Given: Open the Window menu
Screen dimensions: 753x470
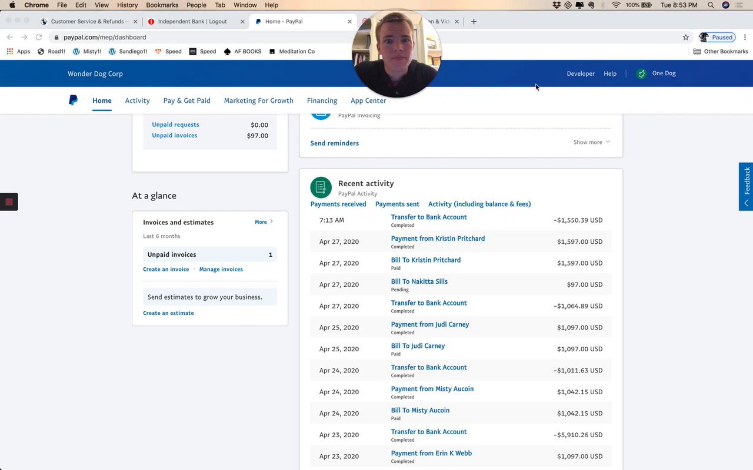Looking at the screenshot, I should pos(245,5).
